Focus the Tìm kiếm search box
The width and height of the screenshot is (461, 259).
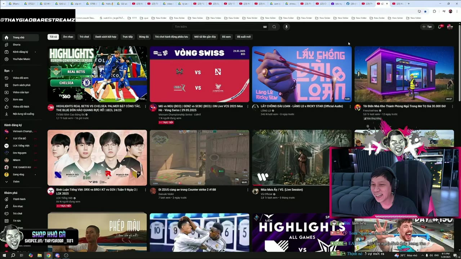coord(218,27)
